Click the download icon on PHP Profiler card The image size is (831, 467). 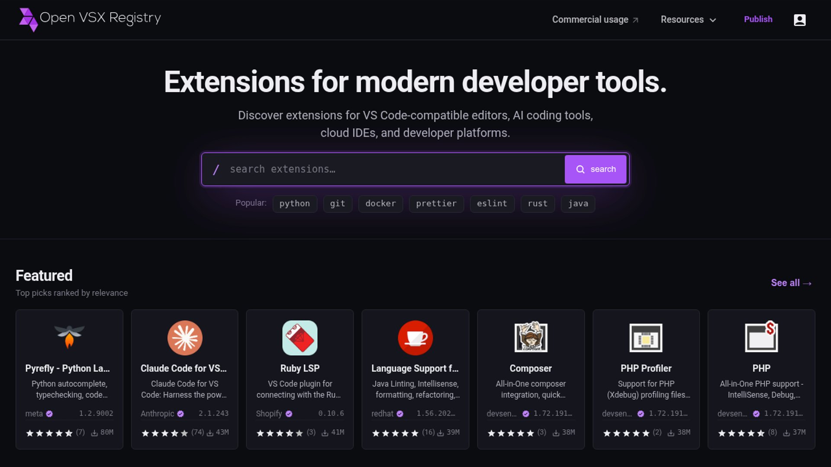[671, 433]
